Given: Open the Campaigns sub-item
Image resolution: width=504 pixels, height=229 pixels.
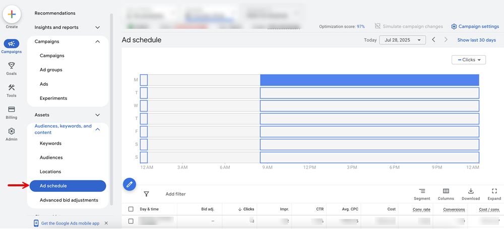Looking at the screenshot, I should (52, 56).
